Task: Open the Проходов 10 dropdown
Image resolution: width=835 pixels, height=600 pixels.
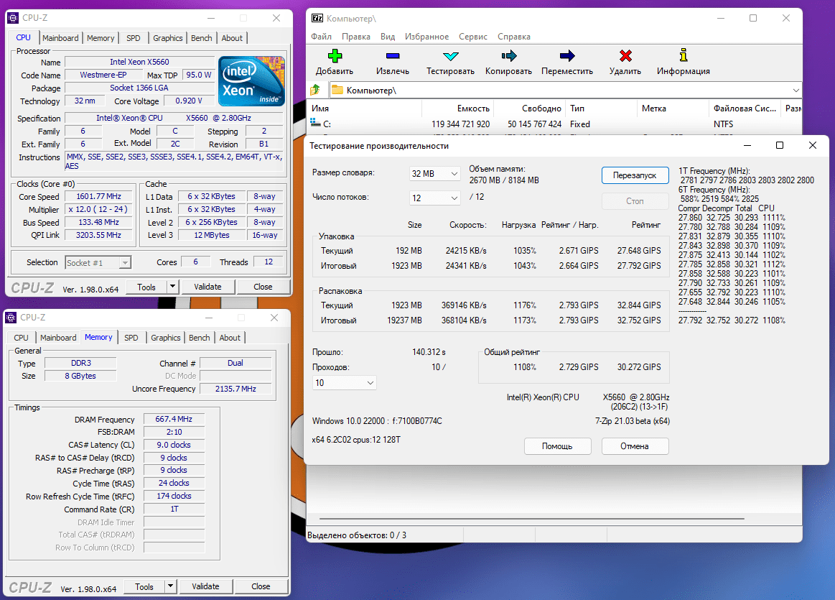Action: point(344,382)
